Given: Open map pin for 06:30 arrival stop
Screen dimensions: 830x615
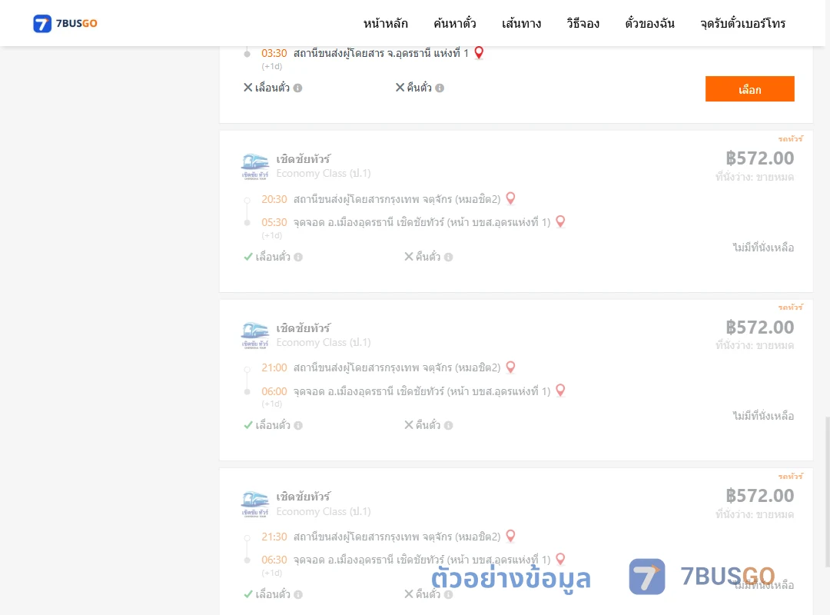Looking at the screenshot, I should tap(560, 559).
